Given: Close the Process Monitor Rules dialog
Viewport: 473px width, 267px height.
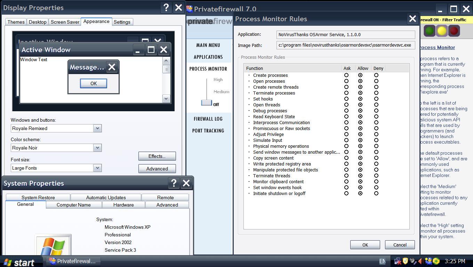Looking at the screenshot, I should point(412,19).
